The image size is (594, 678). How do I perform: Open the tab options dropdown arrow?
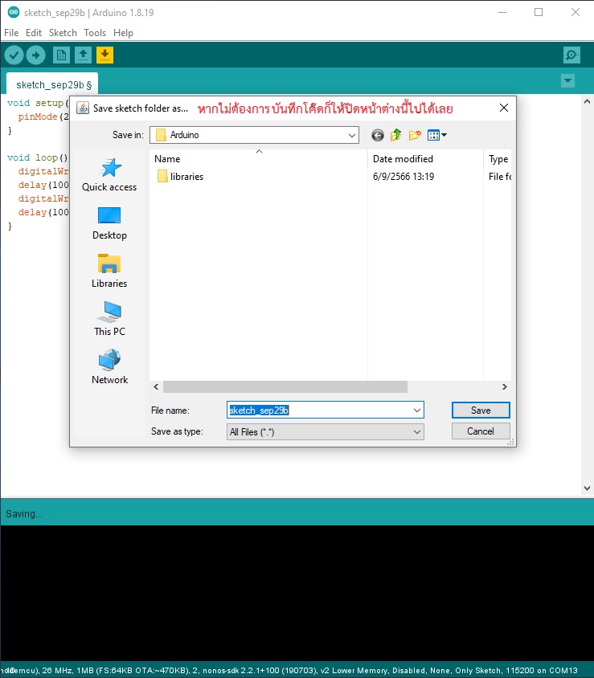568,80
